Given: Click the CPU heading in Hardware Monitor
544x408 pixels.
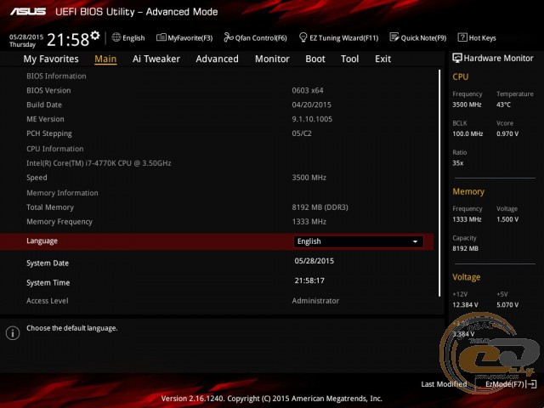Looking at the screenshot, I should pyautogui.click(x=461, y=76).
